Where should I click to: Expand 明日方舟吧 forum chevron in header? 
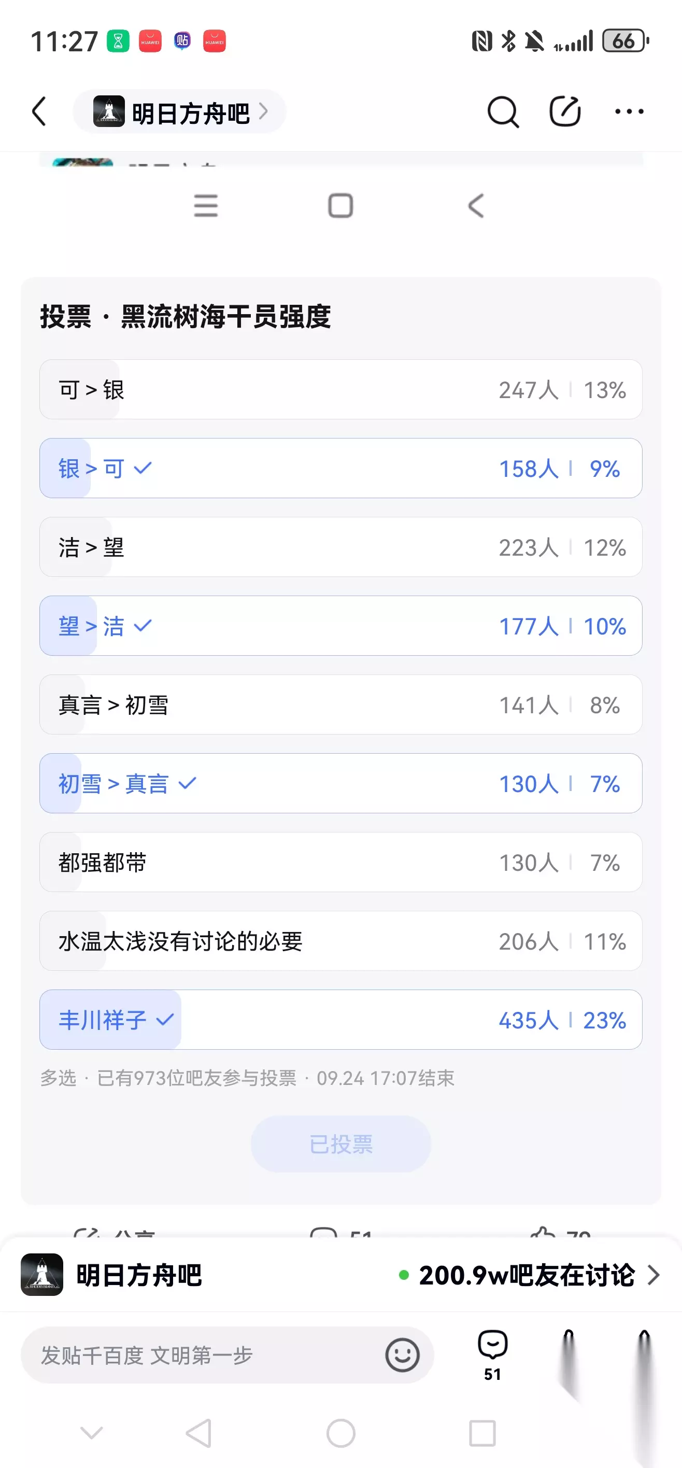click(x=263, y=111)
